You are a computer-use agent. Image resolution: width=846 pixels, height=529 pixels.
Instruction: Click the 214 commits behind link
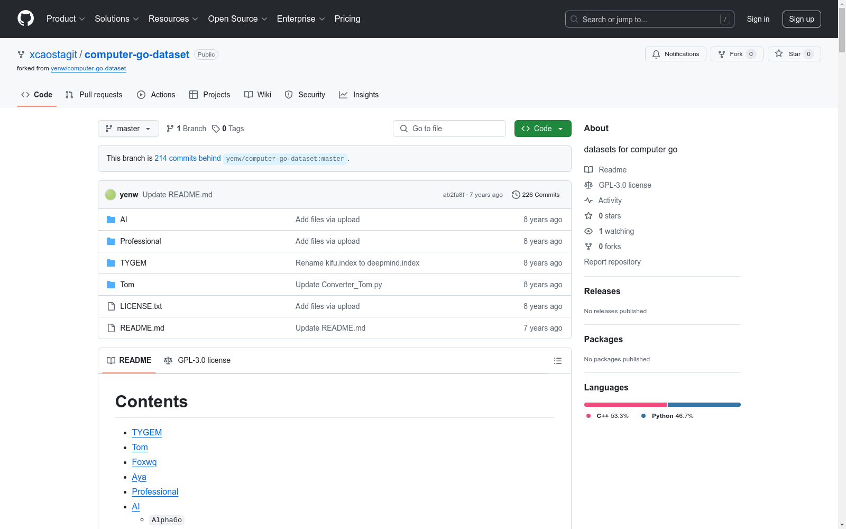click(188, 158)
